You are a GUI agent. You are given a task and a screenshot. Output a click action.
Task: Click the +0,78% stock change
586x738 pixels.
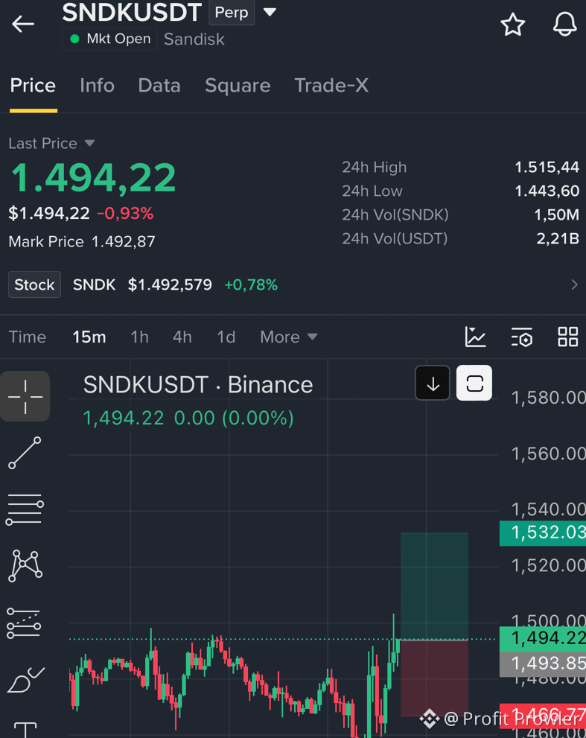[x=251, y=284]
